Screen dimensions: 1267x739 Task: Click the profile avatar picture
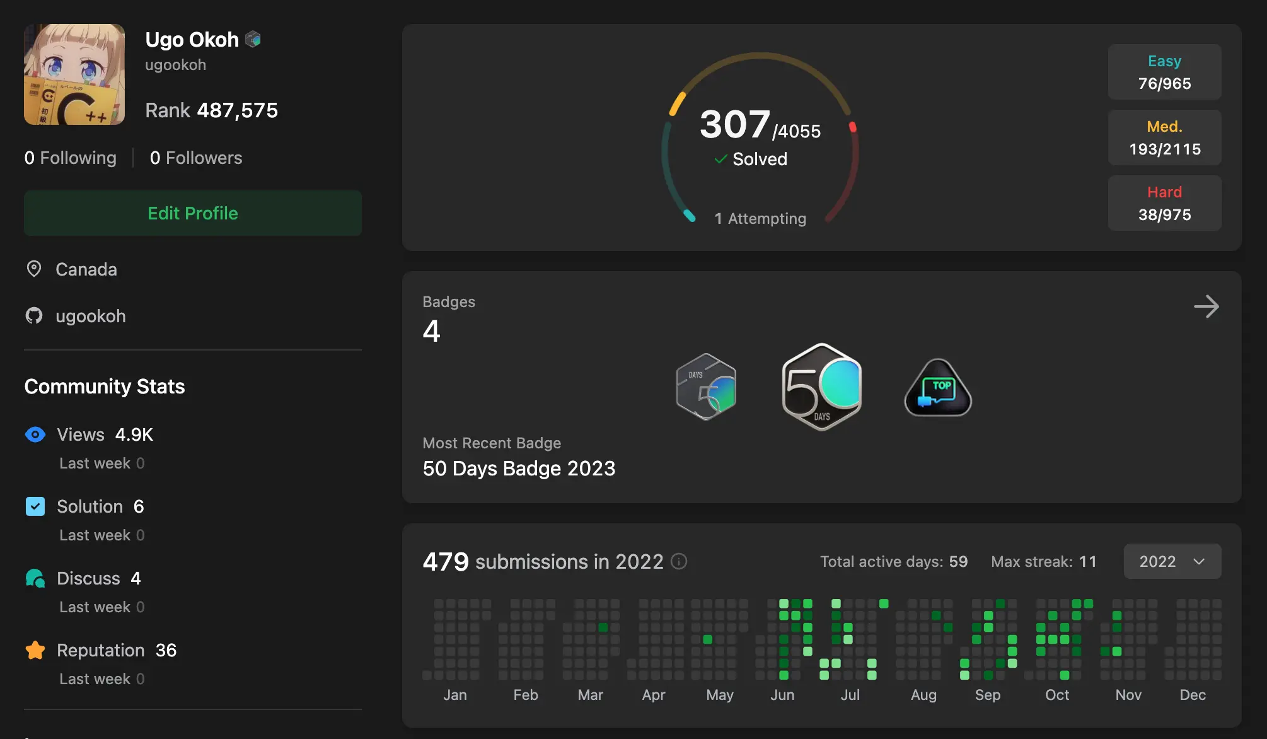coord(74,74)
